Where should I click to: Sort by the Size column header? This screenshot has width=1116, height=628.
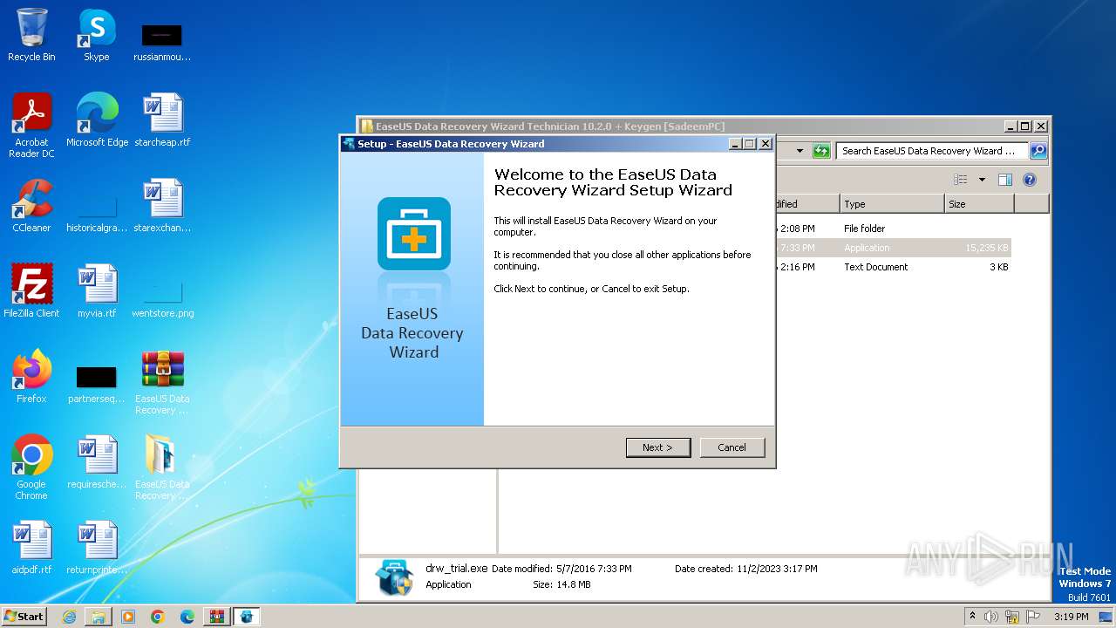point(979,204)
